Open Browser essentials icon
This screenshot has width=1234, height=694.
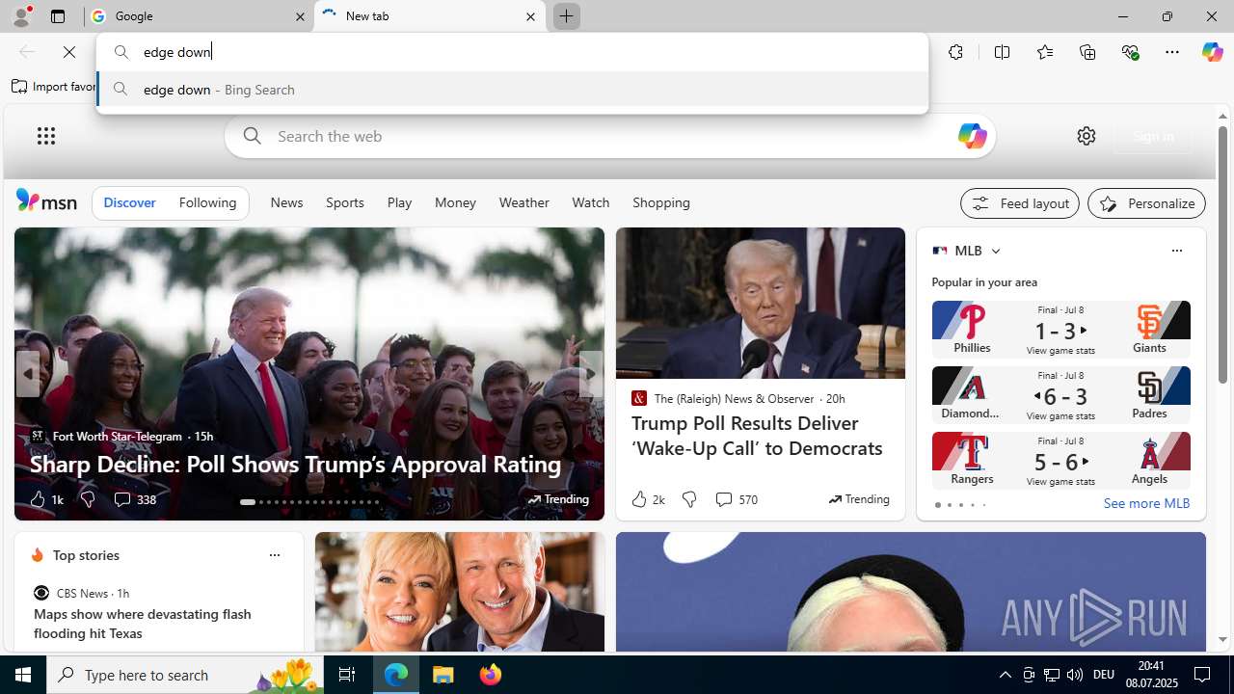pyautogui.click(x=1130, y=52)
